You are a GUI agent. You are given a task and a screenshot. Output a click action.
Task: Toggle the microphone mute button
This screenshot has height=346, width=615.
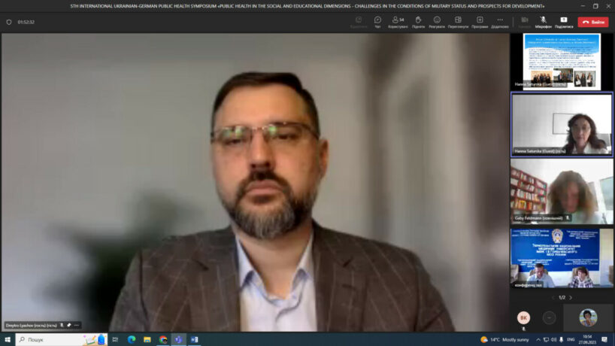(543, 22)
